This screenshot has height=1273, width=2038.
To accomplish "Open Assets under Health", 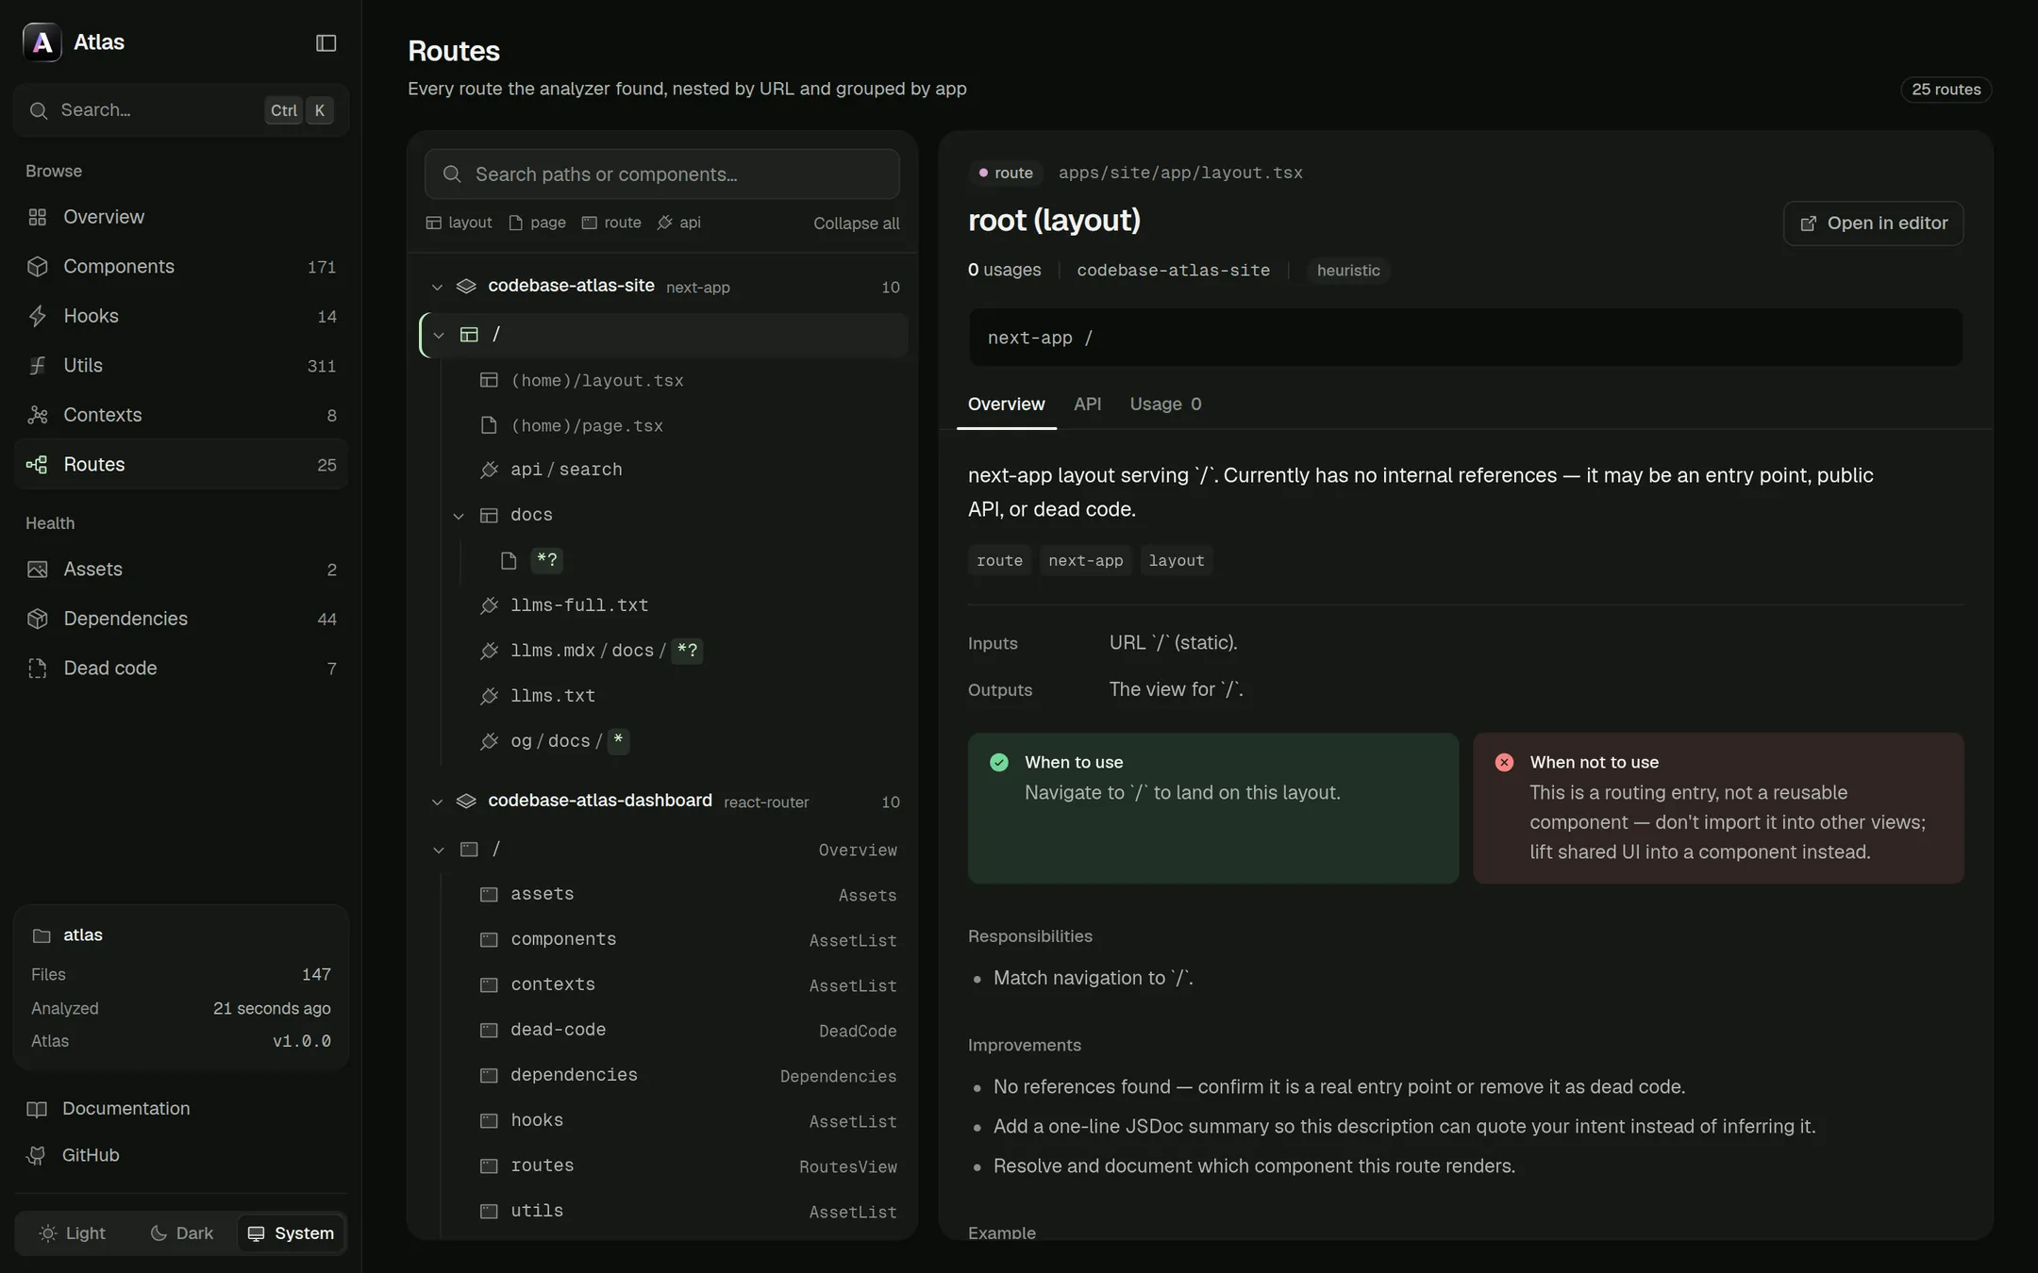I will coord(181,569).
